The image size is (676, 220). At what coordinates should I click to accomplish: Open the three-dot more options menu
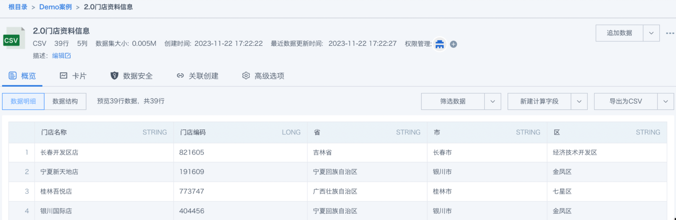pos(670,33)
